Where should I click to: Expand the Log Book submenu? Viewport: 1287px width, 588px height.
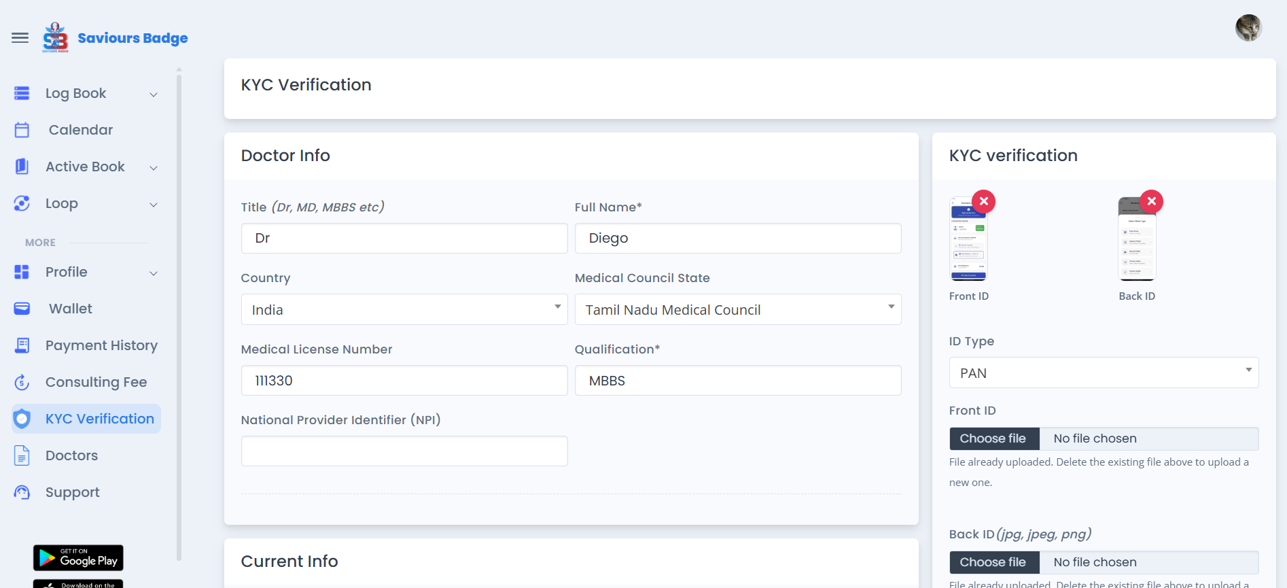pyautogui.click(x=154, y=94)
